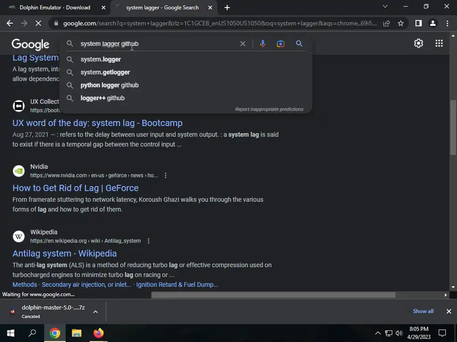Click the Nvidia site favicon
The height and width of the screenshot is (342, 457).
pos(19,171)
